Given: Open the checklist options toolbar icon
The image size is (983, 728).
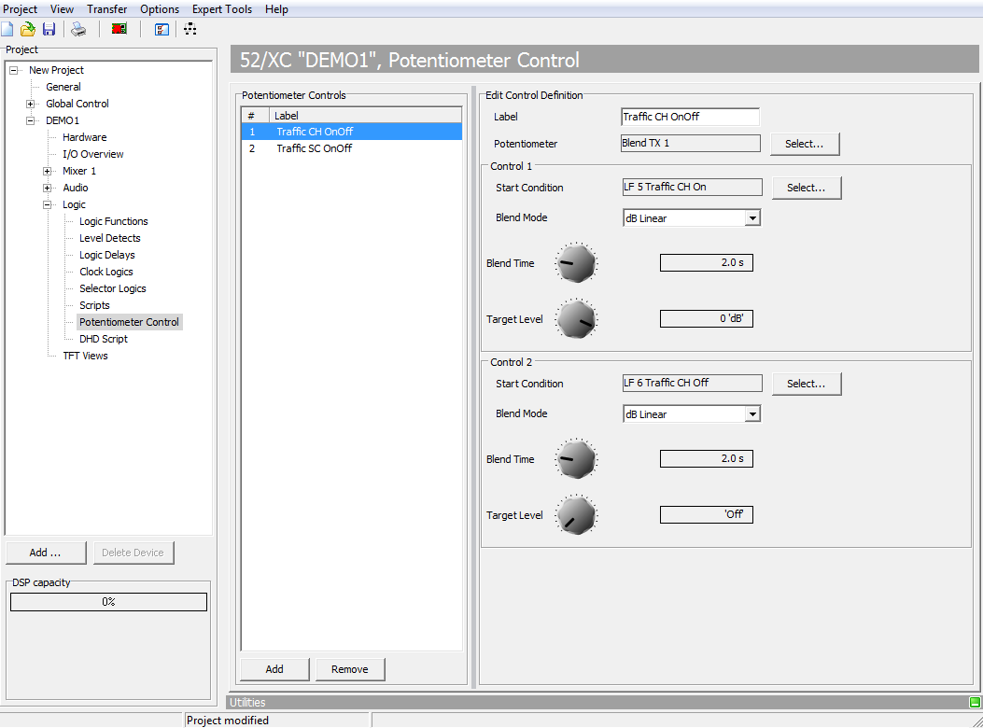Looking at the screenshot, I should [x=161, y=29].
